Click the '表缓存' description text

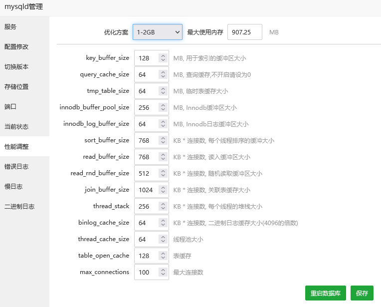click(x=182, y=256)
